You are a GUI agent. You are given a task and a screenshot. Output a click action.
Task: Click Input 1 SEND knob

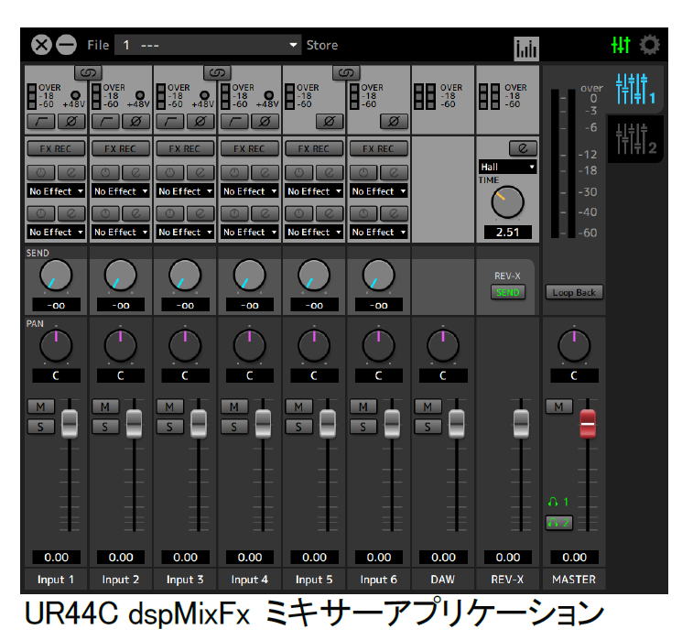(x=56, y=276)
